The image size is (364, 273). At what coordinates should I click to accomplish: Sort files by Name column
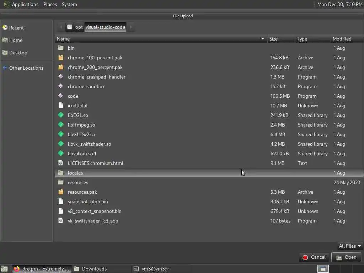point(161,39)
